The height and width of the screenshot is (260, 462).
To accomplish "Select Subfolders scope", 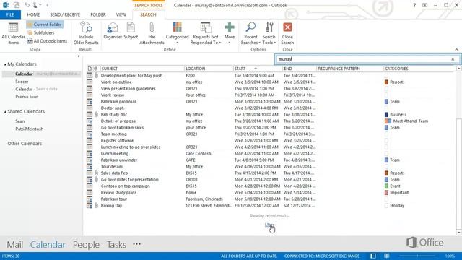I will (x=40, y=32).
